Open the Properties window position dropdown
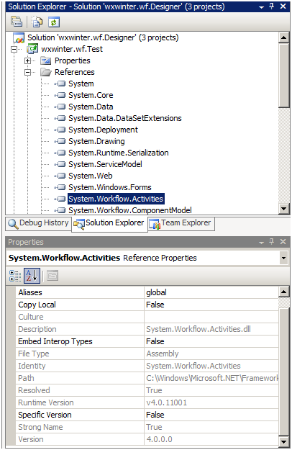 coord(261,243)
